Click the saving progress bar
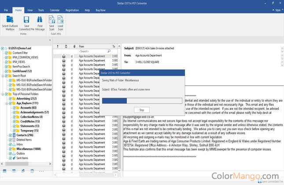Viewport: 284px width, 185px height. click(142, 101)
